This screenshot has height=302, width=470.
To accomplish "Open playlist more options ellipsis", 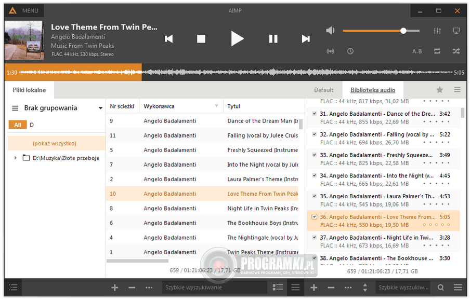I will point(348,287).
